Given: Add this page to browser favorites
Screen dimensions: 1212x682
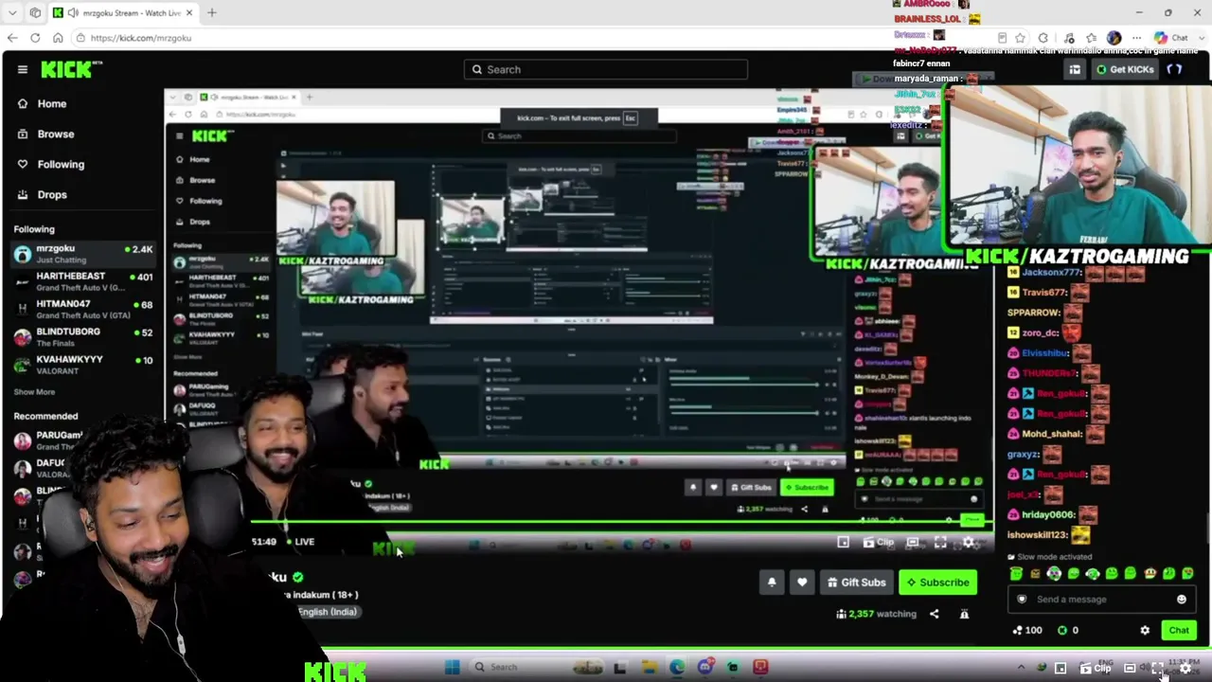Looking at the screenshot, I should click(x=1021, y=38).
